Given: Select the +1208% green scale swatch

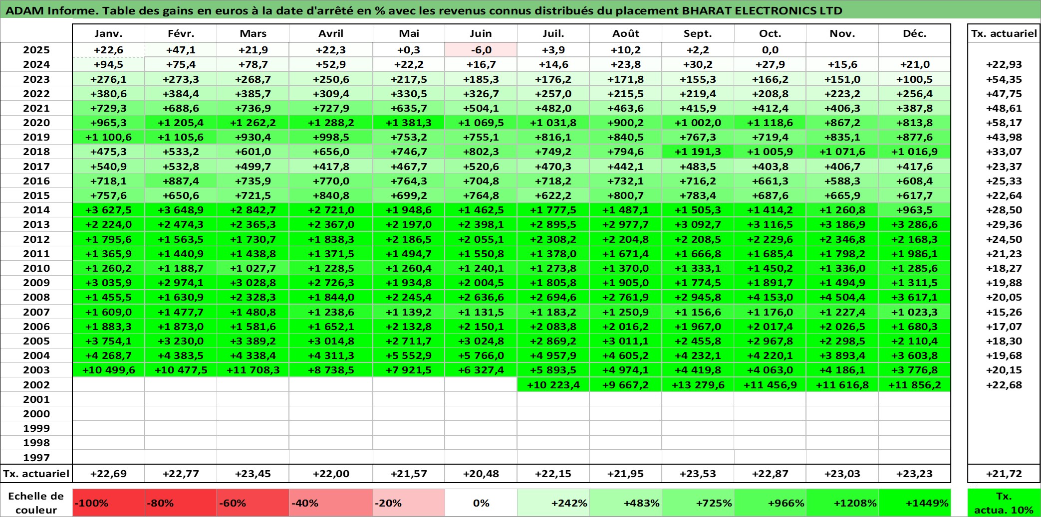Looking at the screenshot, I should [x=842, y=503].
